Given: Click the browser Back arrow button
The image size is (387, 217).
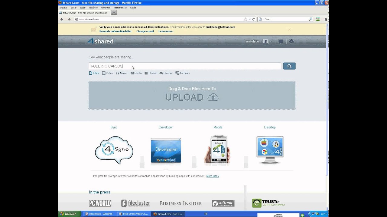Looking at the screenshot, I should coord(62,19).
